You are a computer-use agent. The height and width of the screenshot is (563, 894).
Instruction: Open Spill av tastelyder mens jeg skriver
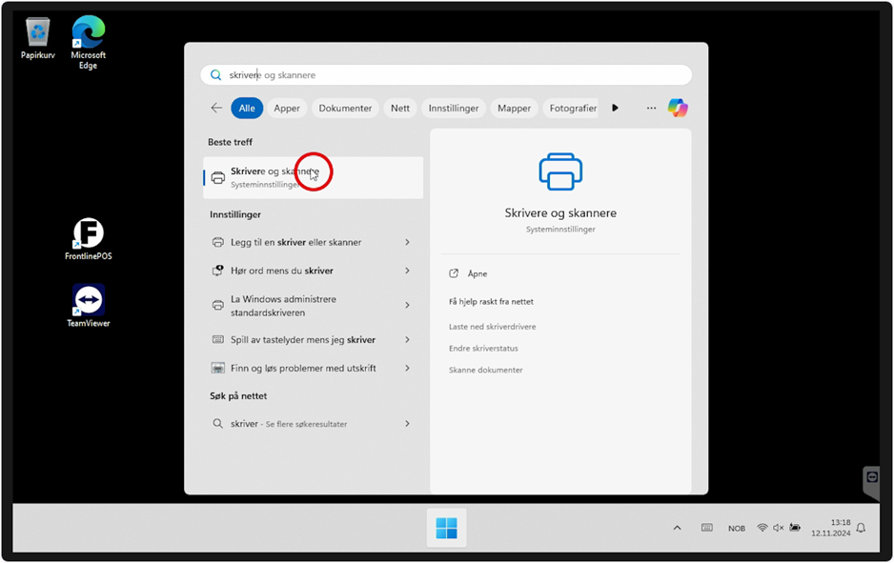(x=313, y=340)
